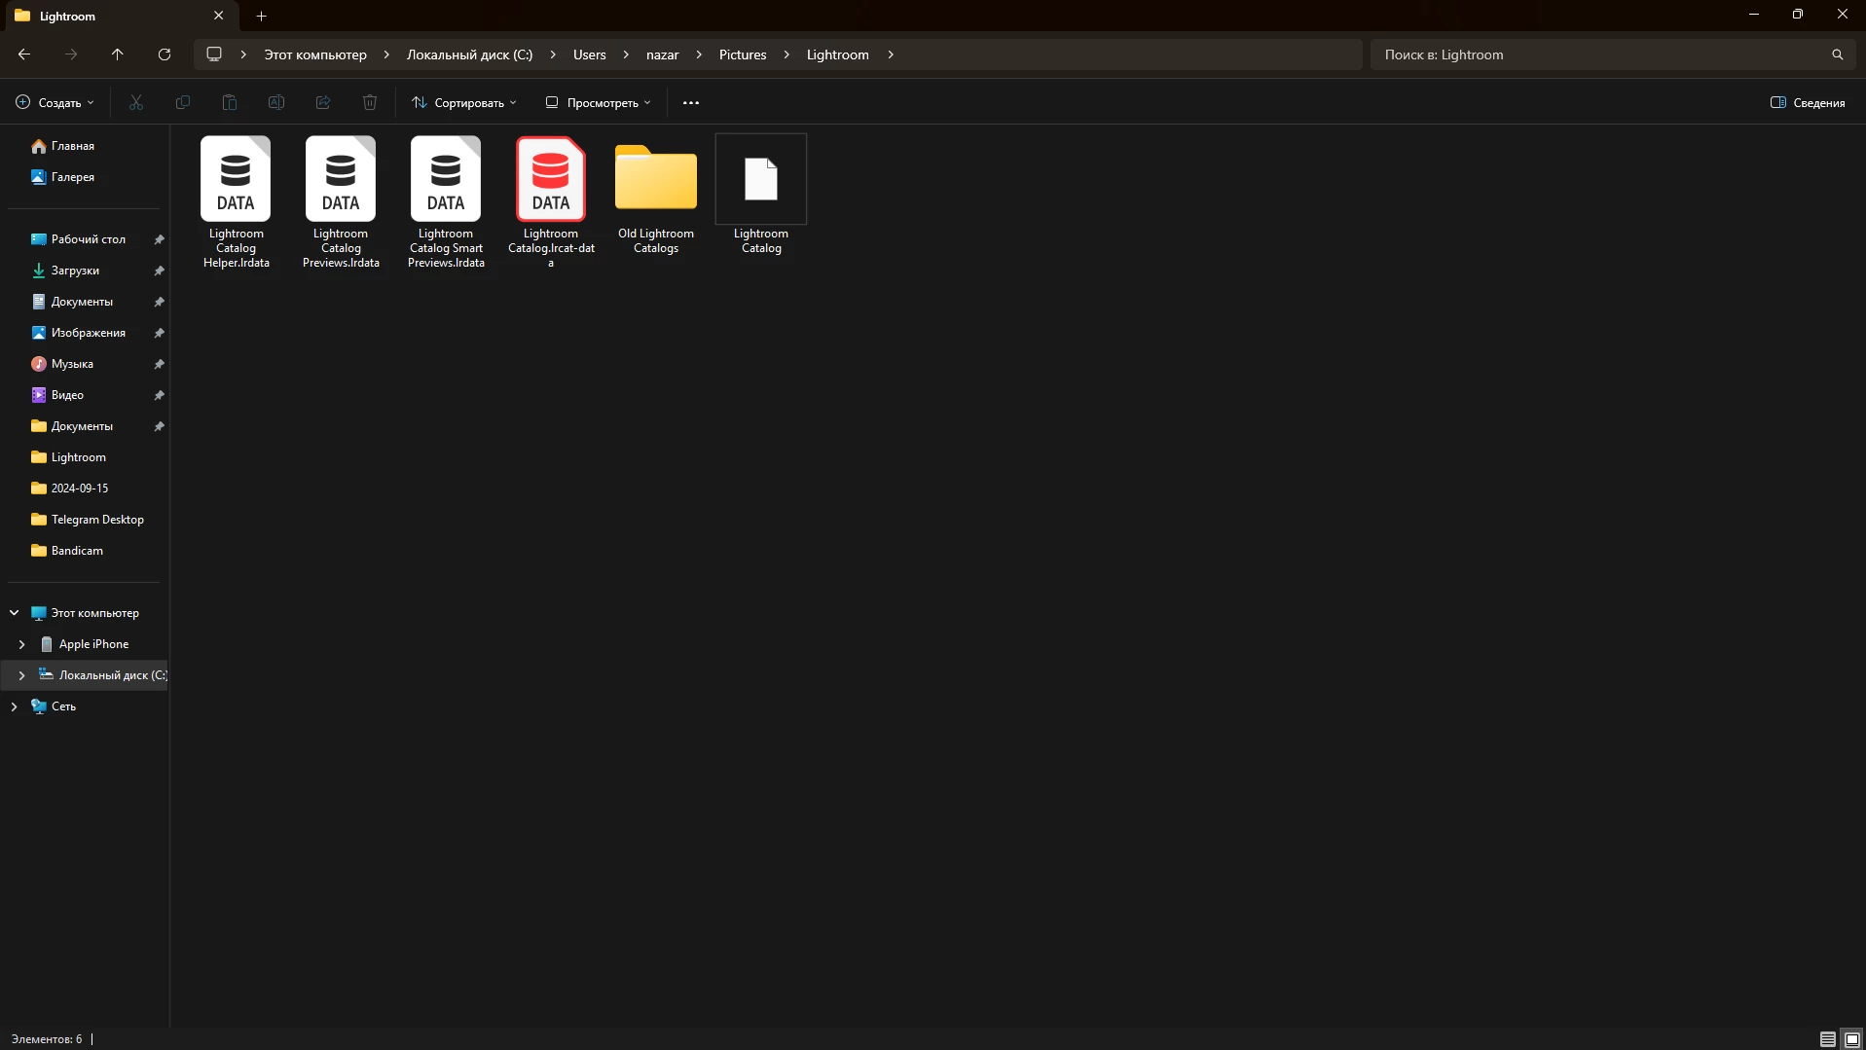Select the blank Lightroom Catalog file
Screen dimensions: 1866x1050
click(761, 197)
